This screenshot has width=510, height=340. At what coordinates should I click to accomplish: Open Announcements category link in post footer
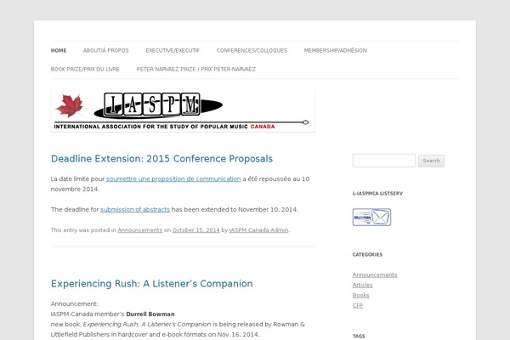(x=140, y=230)
